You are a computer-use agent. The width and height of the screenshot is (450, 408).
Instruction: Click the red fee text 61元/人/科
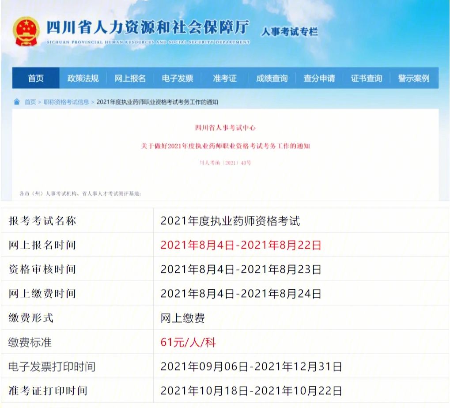tap(189, 342)
